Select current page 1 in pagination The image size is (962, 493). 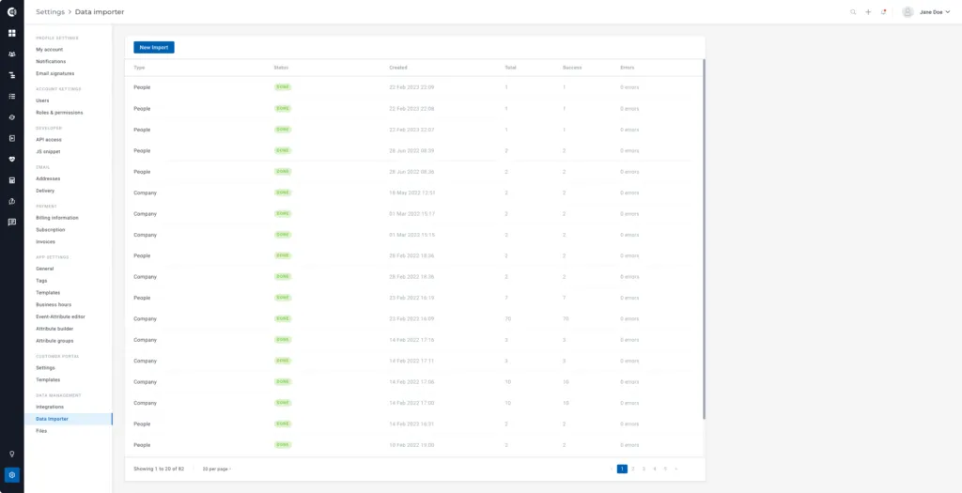coord(622,470)
